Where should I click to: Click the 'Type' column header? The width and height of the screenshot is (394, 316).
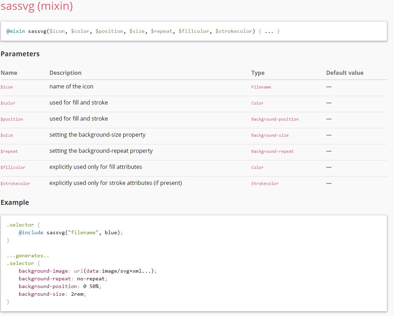(x=258, y=73)
